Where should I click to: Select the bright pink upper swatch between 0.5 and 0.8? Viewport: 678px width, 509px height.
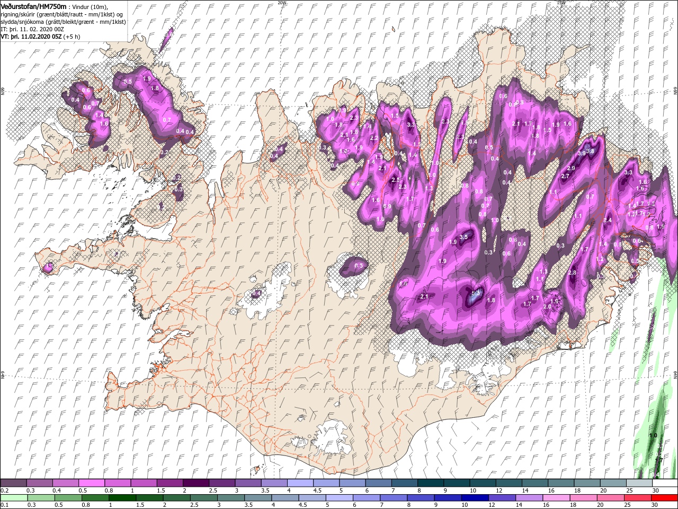pyautogui.click(x=92, y=483)
